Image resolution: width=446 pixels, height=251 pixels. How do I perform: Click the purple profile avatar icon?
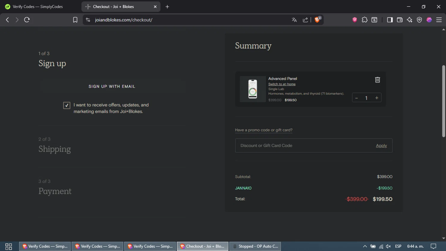click(429, 20)
